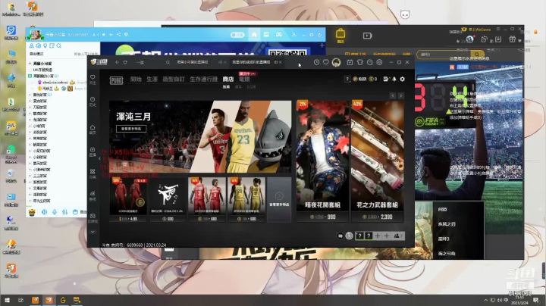Click the shopping bag icon in WeGame
546x306 pixels.
tap(340, 36)
